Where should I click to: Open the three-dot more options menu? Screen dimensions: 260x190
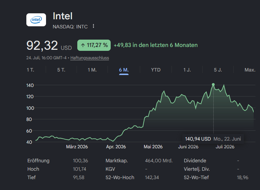click(x=93, y=26)
